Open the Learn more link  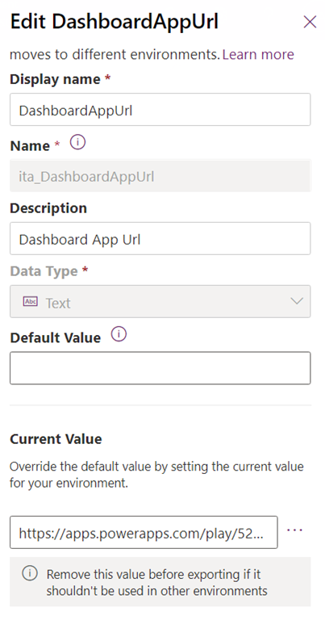(x=258, y=54)
